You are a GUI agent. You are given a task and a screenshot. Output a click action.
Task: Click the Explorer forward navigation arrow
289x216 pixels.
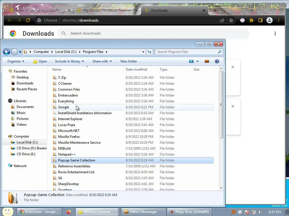tap(14, 52)
